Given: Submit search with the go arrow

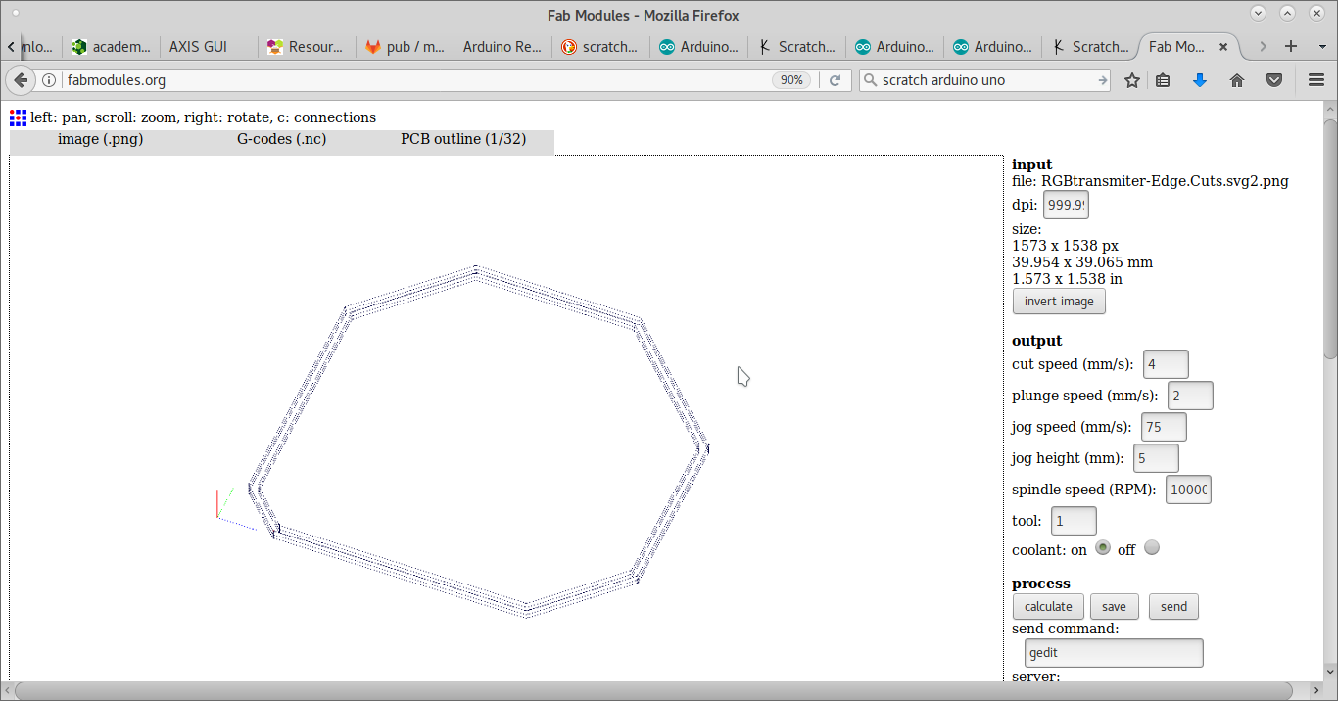Looking at the screenshot, I should pos(1103,80).
